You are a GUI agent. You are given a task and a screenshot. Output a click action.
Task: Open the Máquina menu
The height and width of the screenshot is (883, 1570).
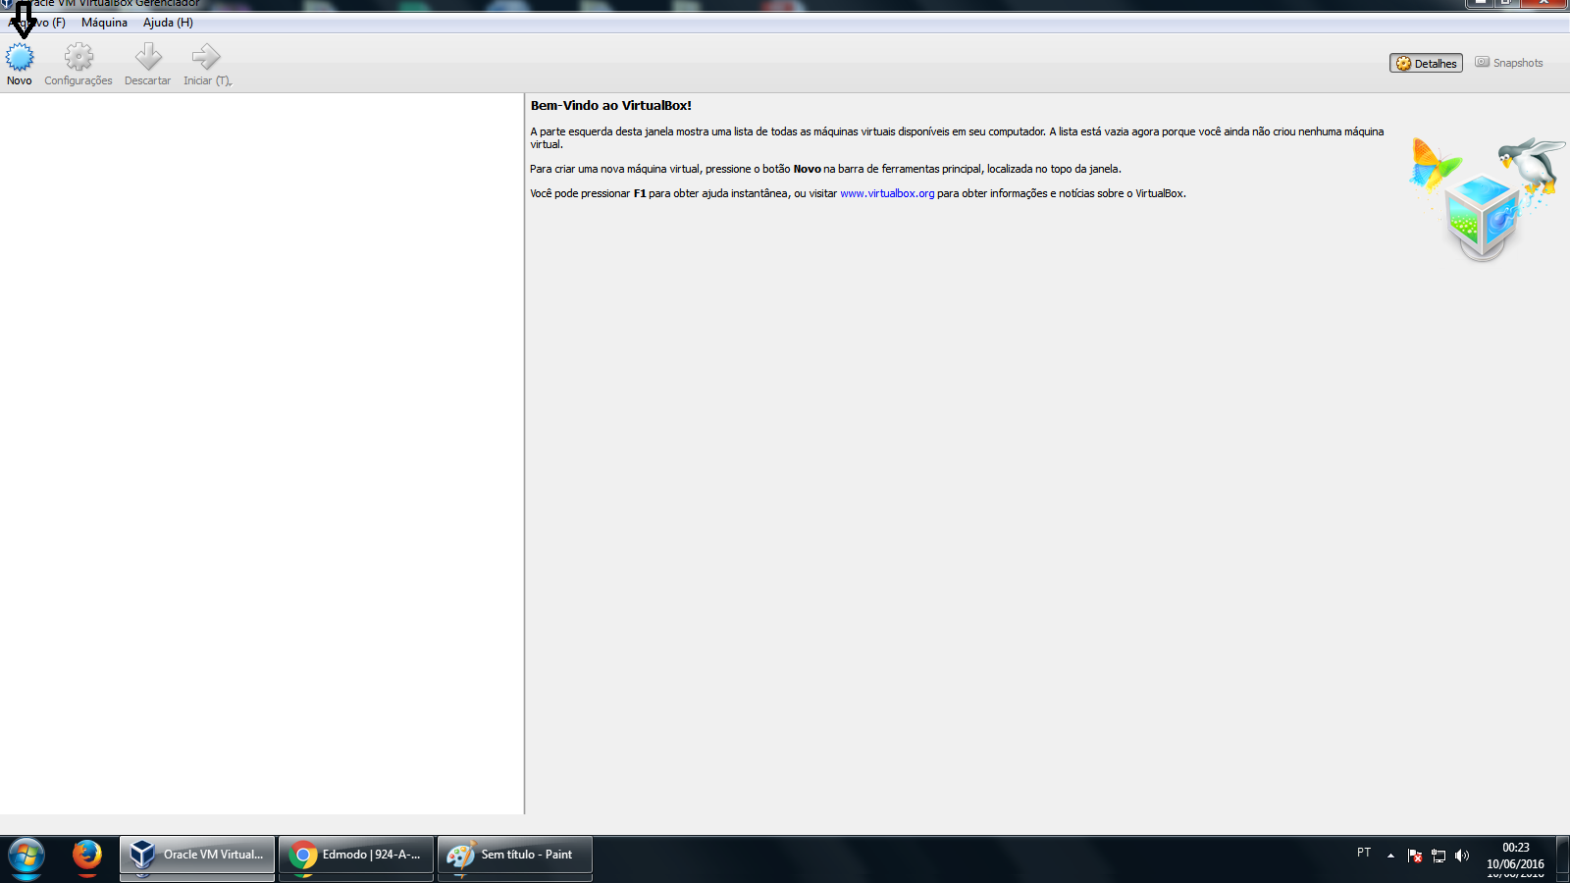tap(104, 23)
